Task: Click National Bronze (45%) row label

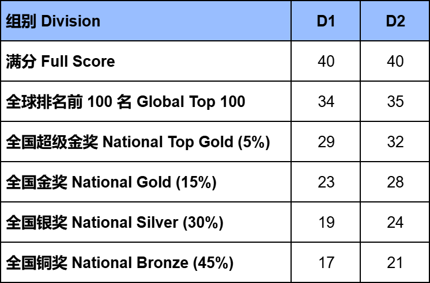Action: pos(119,262)
